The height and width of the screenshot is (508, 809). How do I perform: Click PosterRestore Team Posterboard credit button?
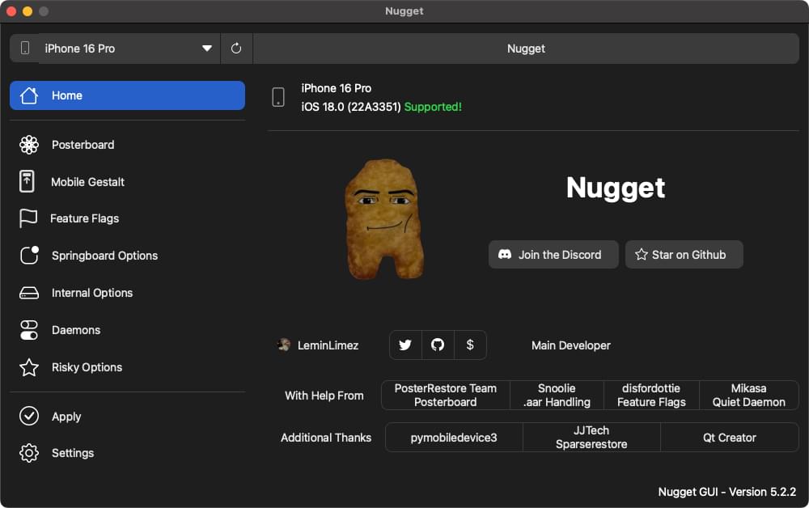point(446,395)
